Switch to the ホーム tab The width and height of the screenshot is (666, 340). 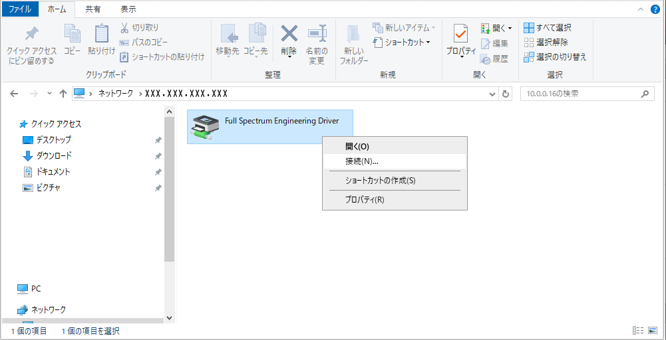57,9
